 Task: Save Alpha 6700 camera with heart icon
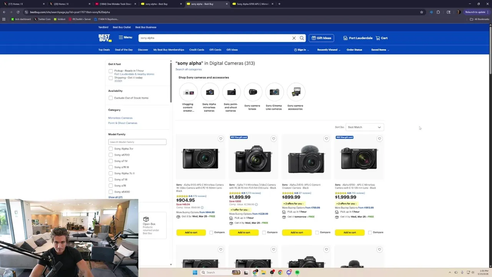point(379,138)
